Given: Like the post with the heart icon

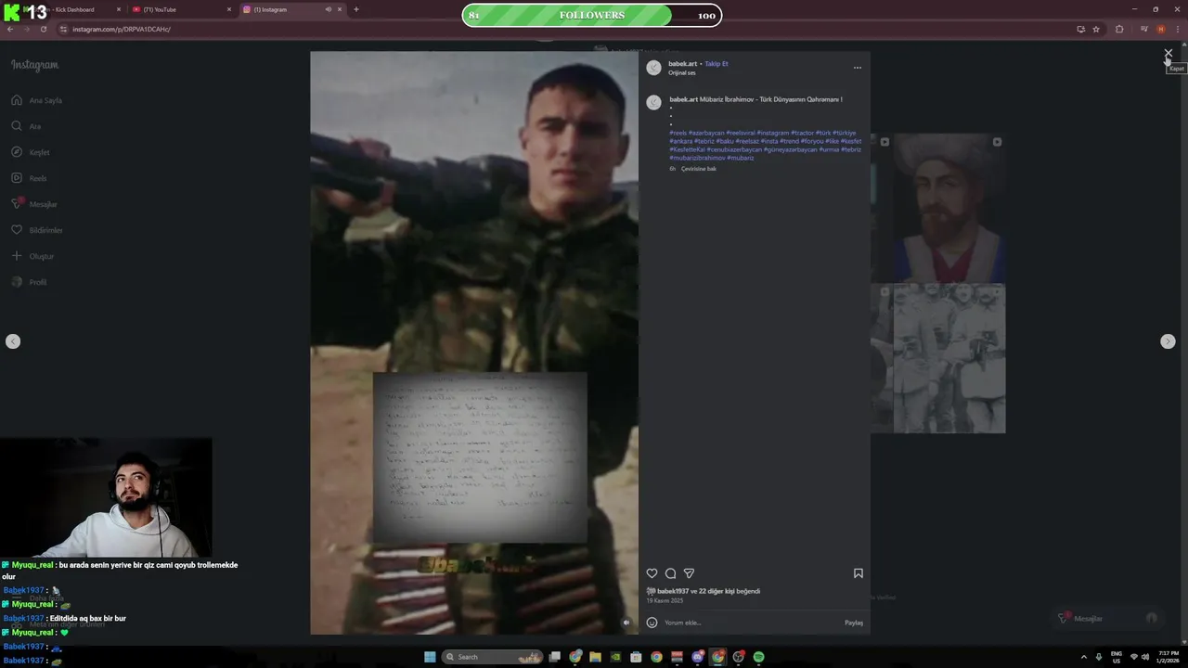Looking at the screenshot, I should coord(652,573).
